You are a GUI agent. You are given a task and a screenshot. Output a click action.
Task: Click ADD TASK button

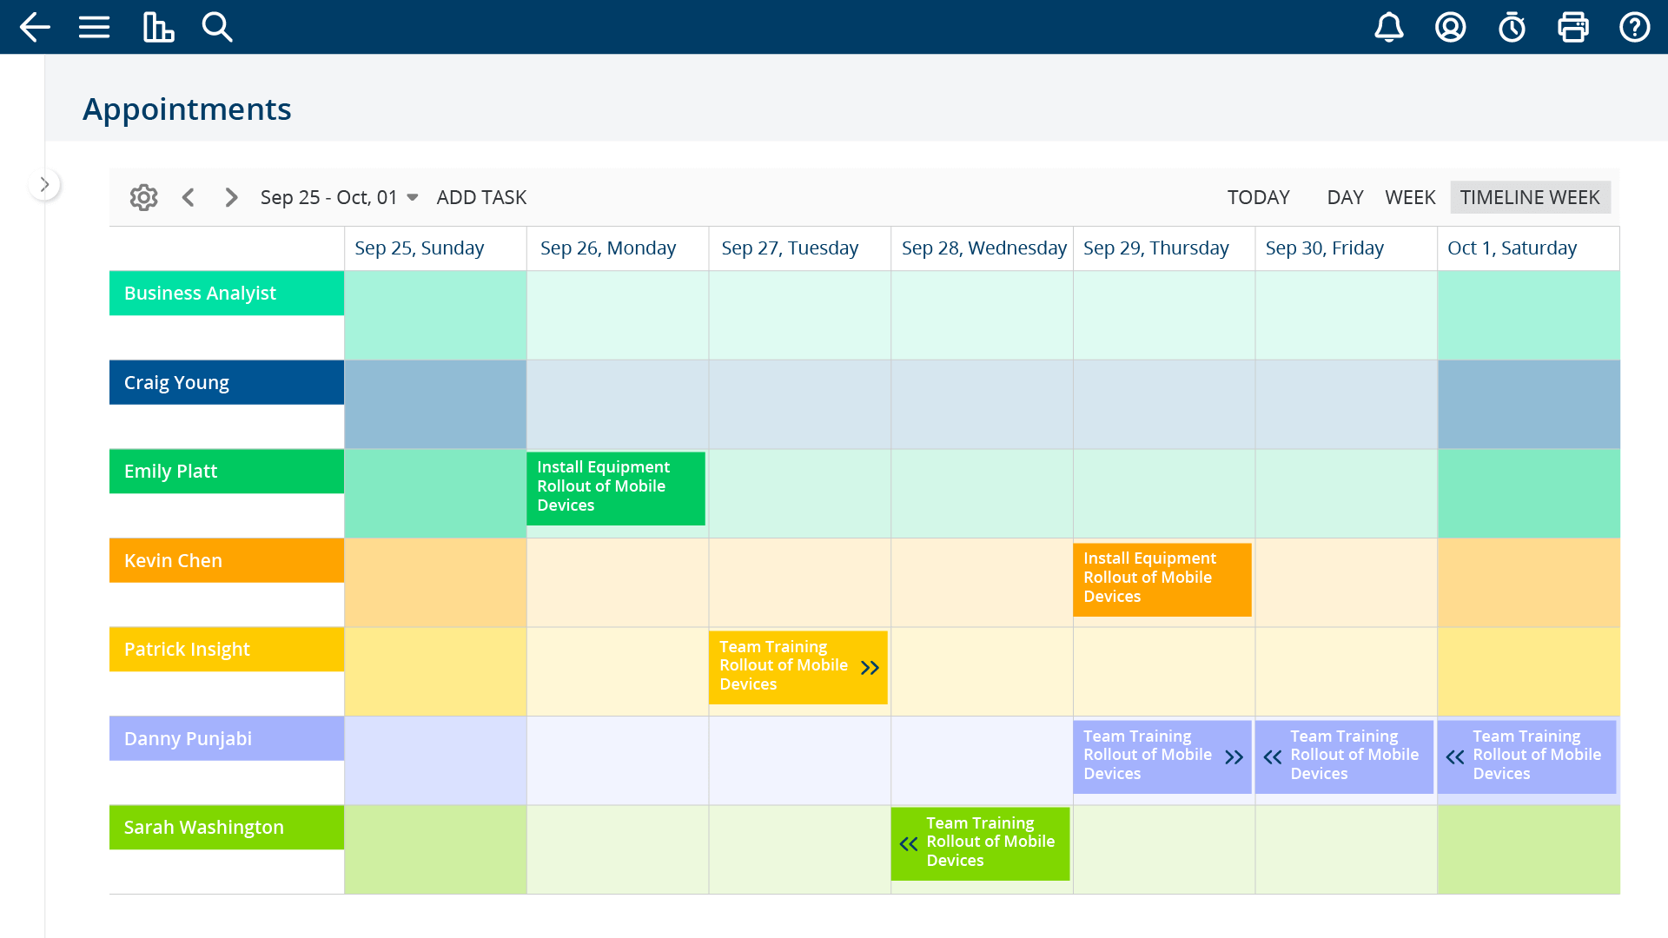pyautogui.click(x=481, y=197)
